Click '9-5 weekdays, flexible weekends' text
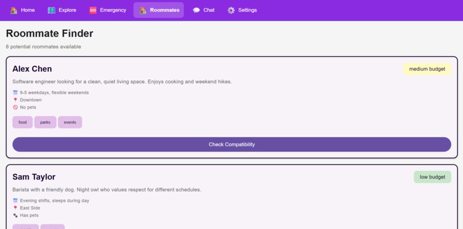463x229 pixels. tap(55, 92)
